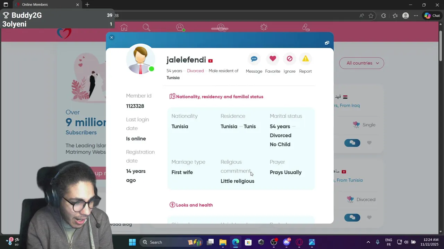Click the First wife marriage type value
The image size is (444, 249).
[182, 172]
